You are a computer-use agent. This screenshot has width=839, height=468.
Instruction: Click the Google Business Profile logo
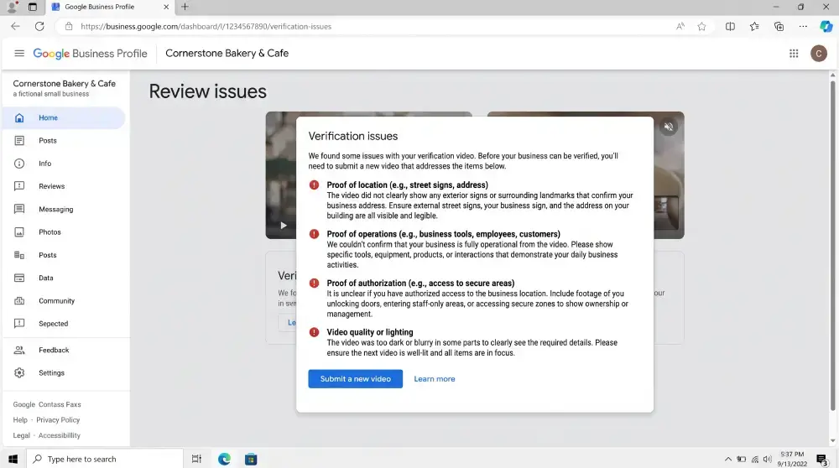coord(90,54)
